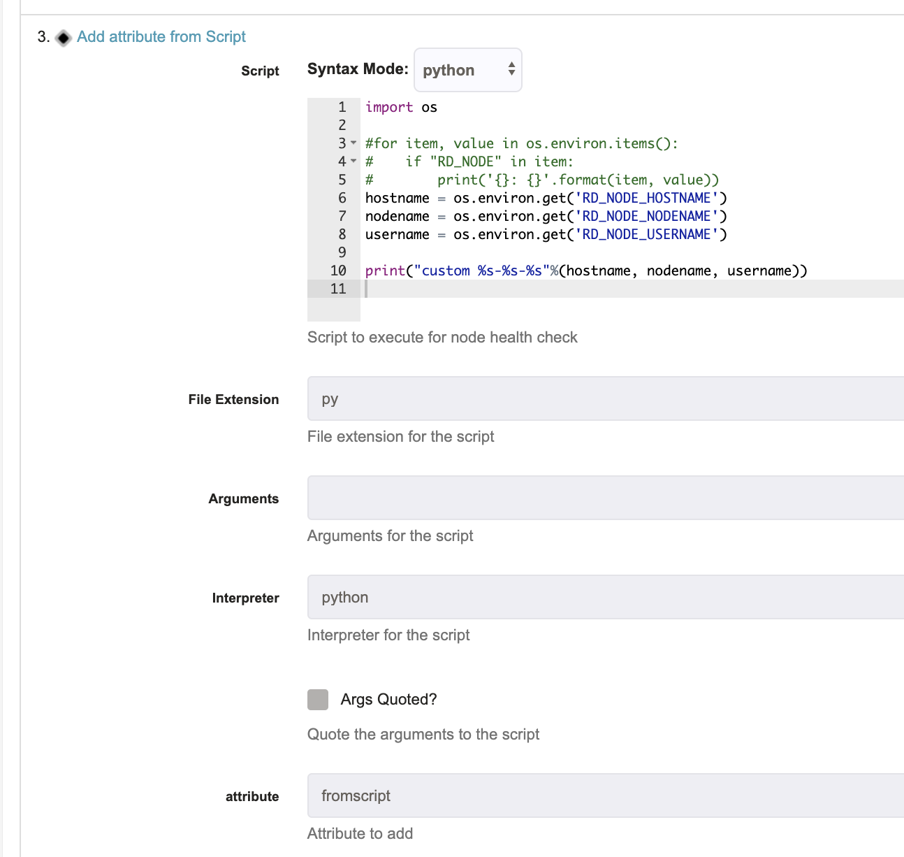This screenshot has width=904, height=857.
Task: Click 'Attribute to add' help text
Action: pyautogui.click(x=360, y=833)
